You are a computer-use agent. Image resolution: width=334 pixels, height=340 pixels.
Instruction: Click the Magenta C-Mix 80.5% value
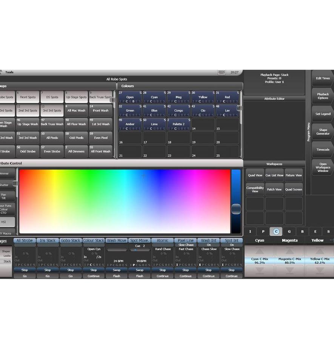290,261
